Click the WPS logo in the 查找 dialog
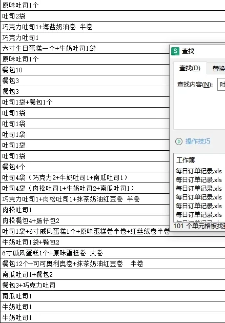 175,51
